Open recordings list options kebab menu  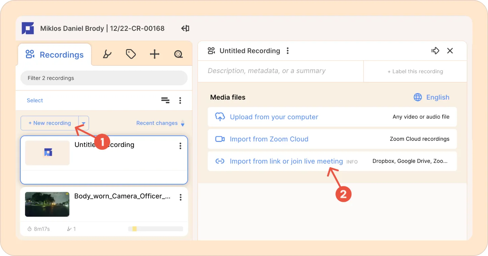coord(180,101)
